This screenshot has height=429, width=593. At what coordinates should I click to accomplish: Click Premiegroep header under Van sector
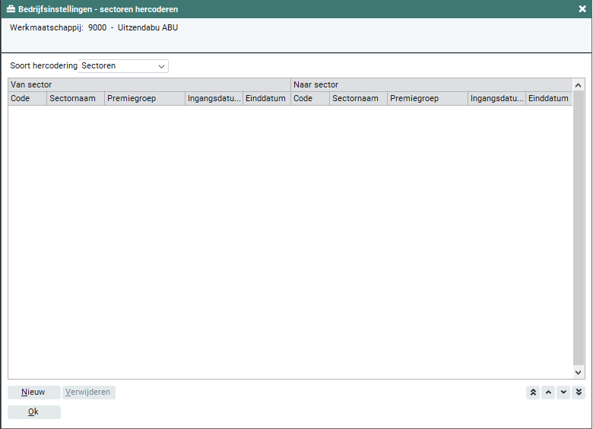tap(144, 99)
